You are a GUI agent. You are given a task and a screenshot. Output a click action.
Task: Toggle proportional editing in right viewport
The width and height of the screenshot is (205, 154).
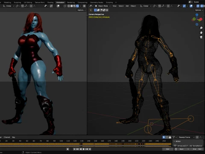pyautogui.click(x=168, y=6)
